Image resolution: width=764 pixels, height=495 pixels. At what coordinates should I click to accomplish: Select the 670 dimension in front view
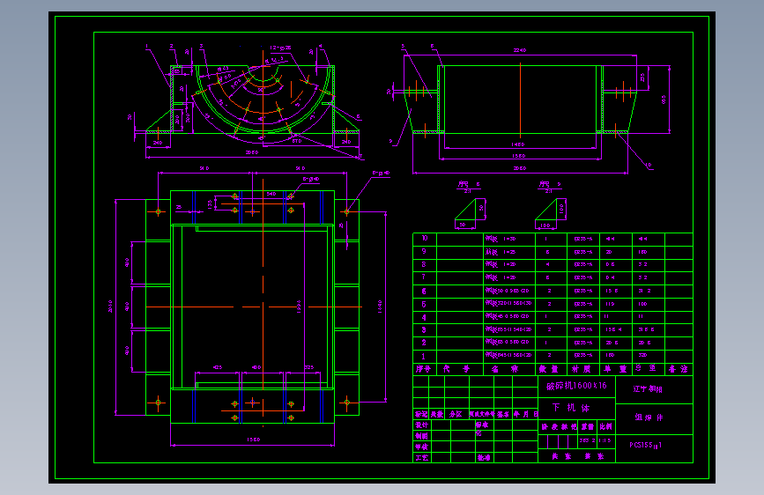(297, 141)
